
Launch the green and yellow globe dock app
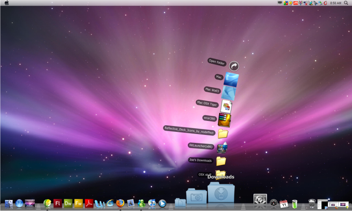pos(47,203)
